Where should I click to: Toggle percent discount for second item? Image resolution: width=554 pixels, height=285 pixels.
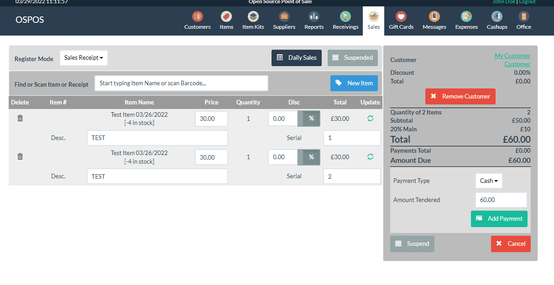point(309,157)
